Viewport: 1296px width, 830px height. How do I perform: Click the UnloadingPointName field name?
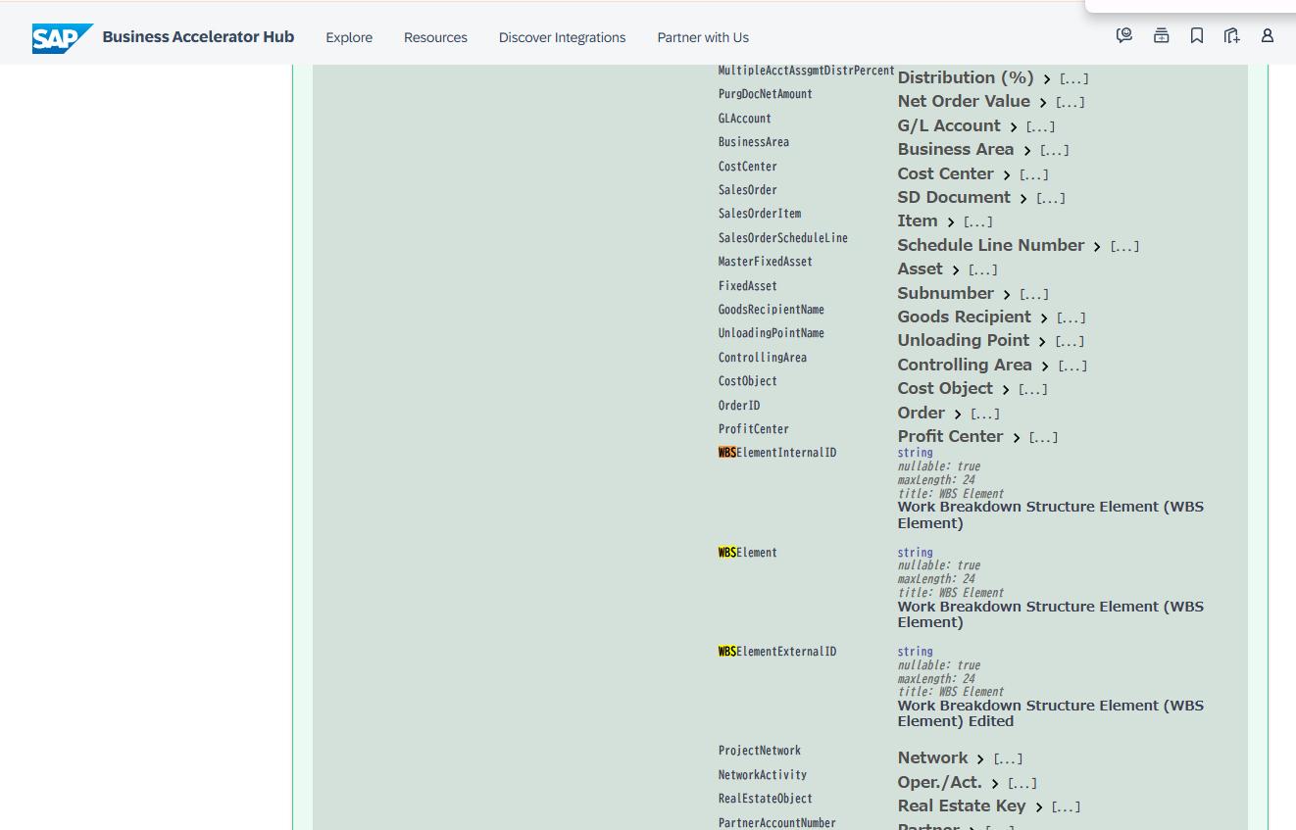tap(772, 333)
